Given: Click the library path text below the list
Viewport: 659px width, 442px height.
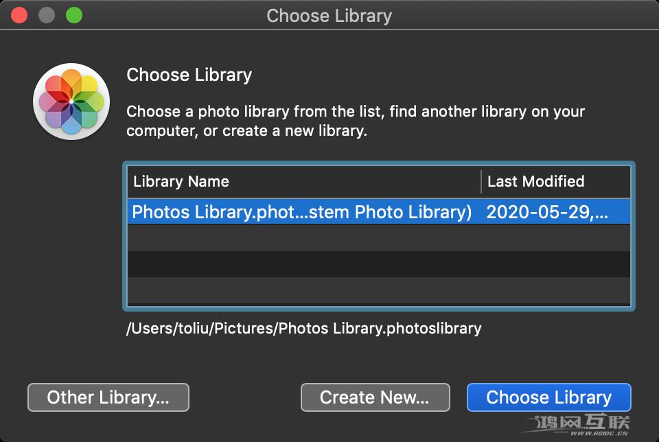Looking at the screenshot, I should click(x=302, y=329).
